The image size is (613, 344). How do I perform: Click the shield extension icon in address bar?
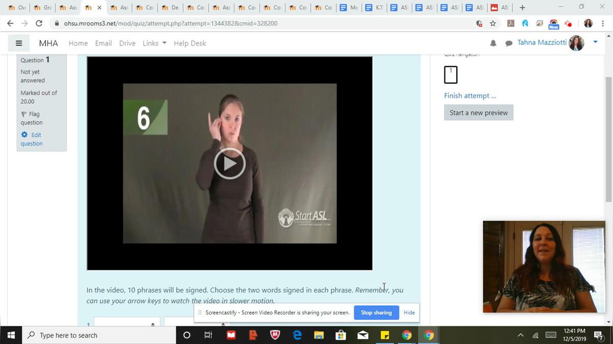pyautogui.click(x=479, y=23)
